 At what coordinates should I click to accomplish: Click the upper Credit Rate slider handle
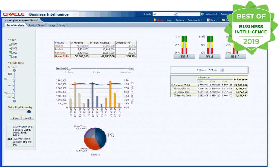pos(14,79)
